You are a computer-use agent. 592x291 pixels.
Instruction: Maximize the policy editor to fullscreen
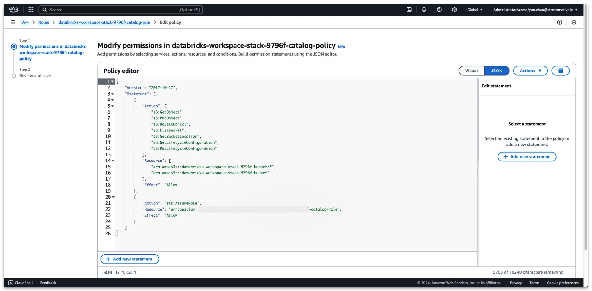561,71
